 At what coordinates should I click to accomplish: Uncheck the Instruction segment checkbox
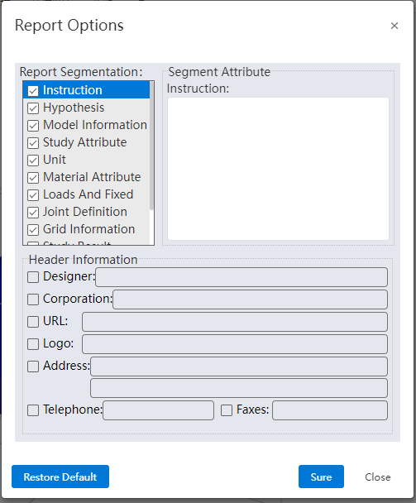click(33, 91)
